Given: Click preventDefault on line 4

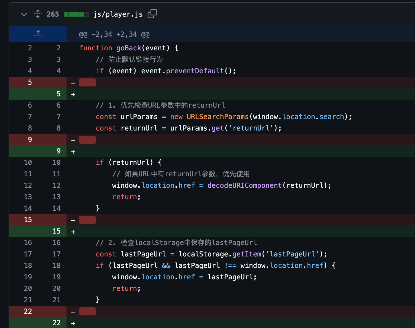Looking at the screenshot, I should pos(195,71).
